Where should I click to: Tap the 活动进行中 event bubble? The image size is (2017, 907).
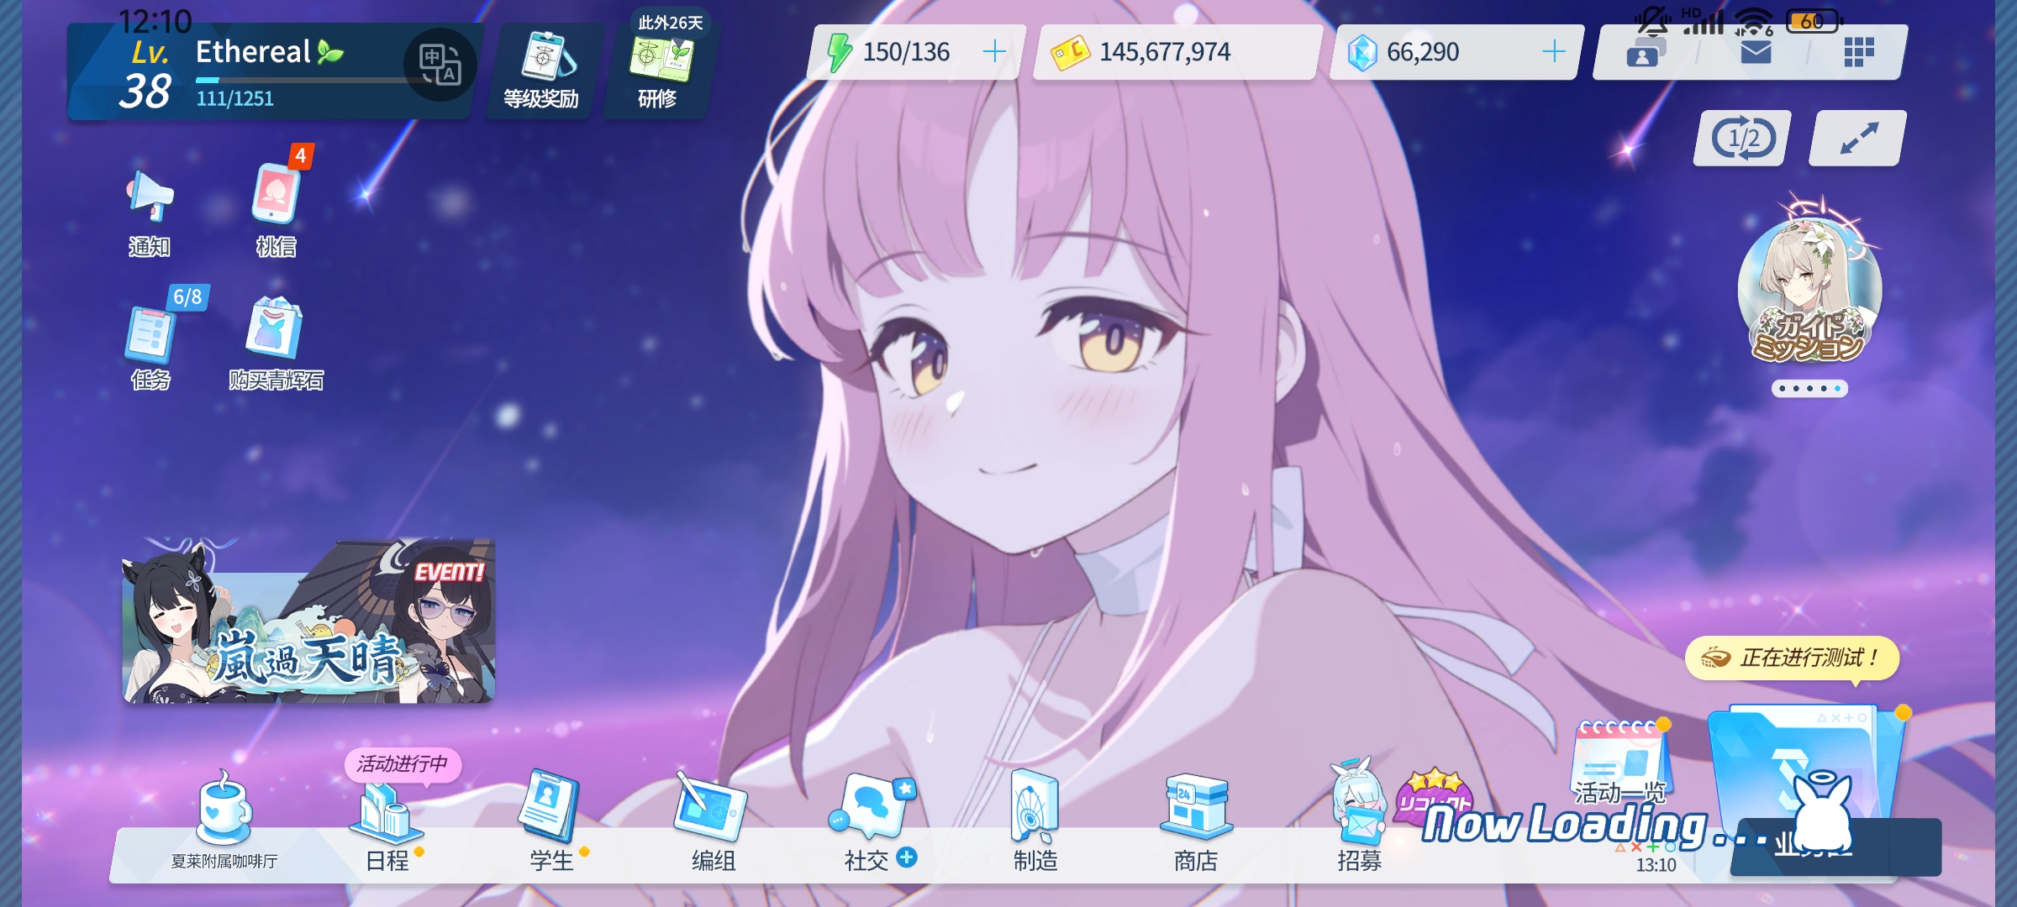pos(403,764)
